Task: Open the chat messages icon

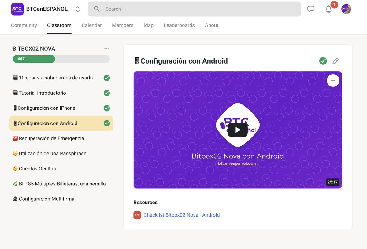Action: (311, 9)
